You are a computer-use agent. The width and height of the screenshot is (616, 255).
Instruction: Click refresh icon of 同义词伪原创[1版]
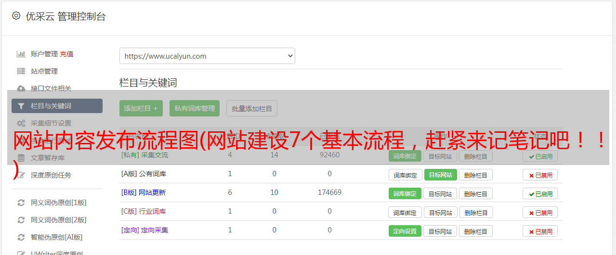(x=21, y=203)
